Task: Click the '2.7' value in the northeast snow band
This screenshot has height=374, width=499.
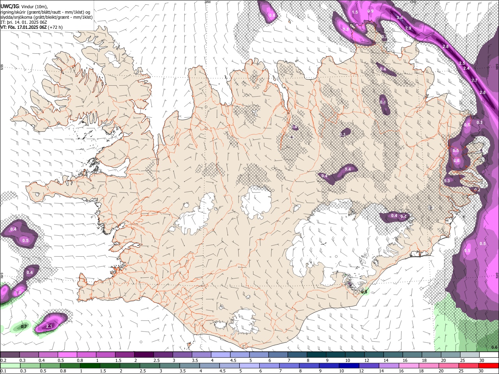Action: click(x=474, y=80)
